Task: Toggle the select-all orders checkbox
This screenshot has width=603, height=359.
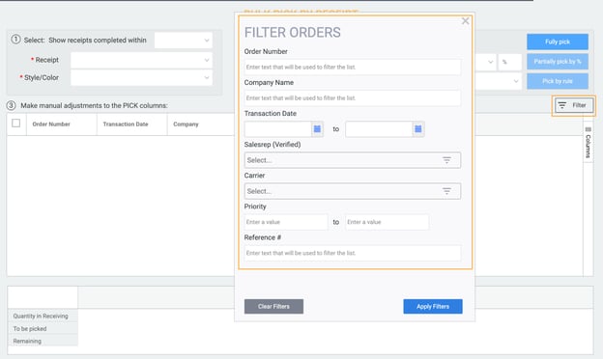Action: pos(16,124)
